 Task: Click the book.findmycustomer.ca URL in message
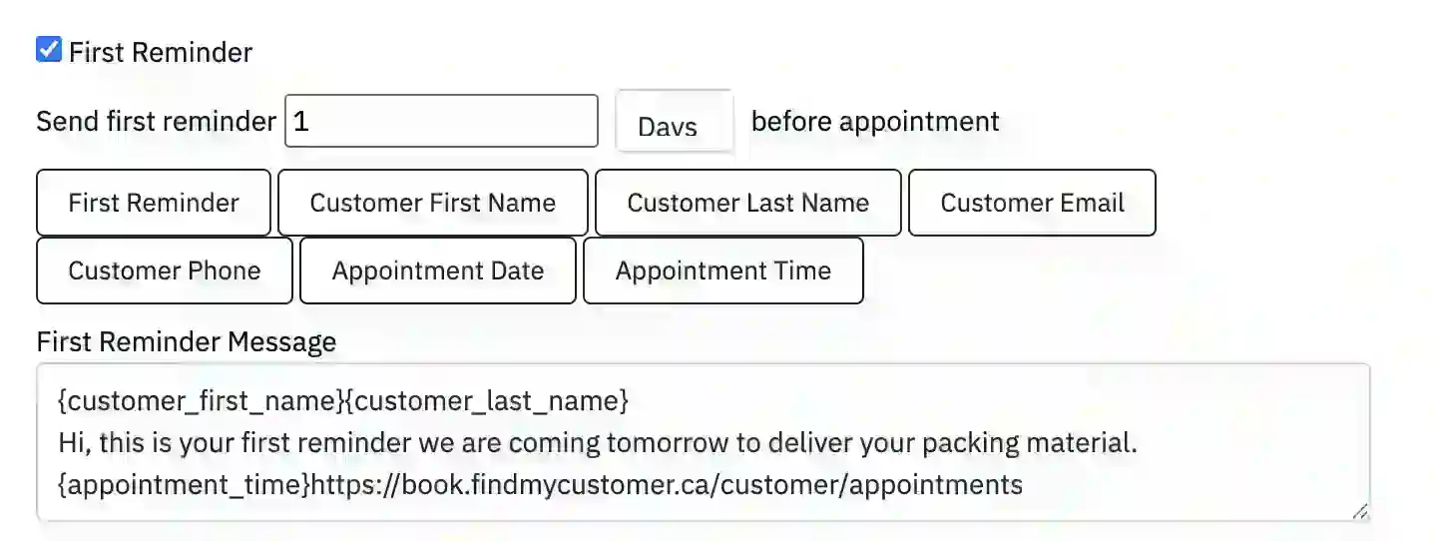click(667, 485)
